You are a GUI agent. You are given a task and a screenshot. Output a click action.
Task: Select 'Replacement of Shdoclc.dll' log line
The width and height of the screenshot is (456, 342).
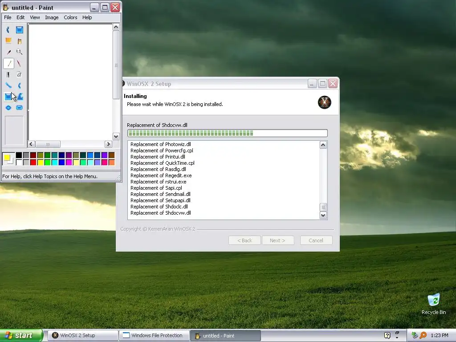click(159, 207)
